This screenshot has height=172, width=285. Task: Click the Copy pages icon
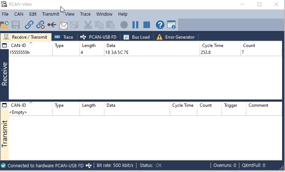pyautogui.click(x=99, y=25)
